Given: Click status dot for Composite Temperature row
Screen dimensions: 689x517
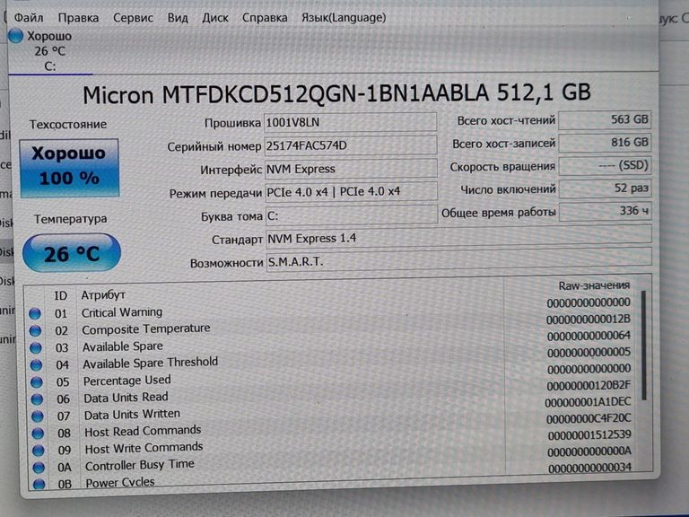Looking at the screenshot, I should click(36, 330).
